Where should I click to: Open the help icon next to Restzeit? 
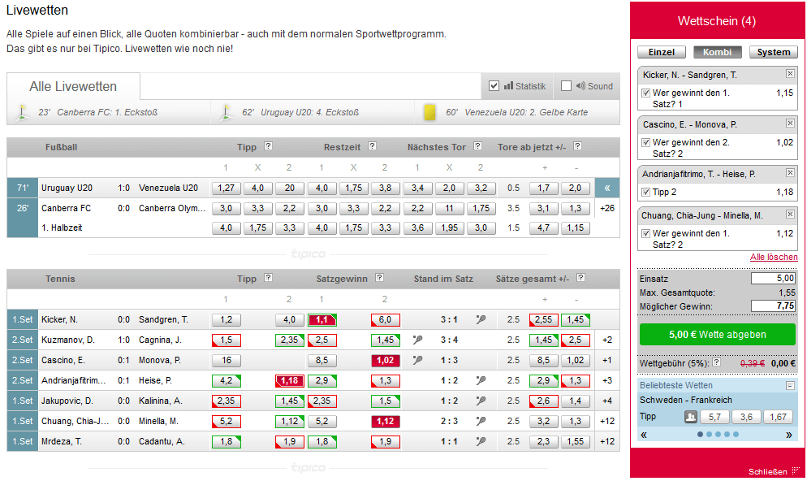[x=372, y=146]
